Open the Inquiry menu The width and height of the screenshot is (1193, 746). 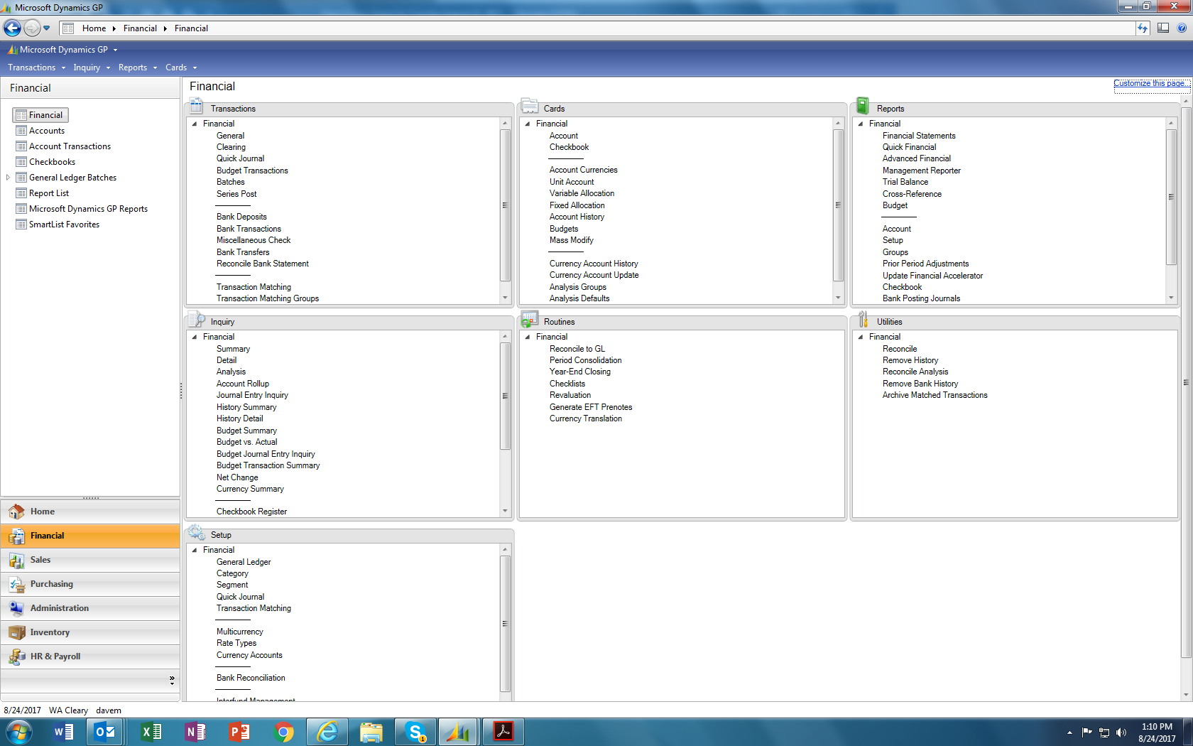pos(92,67)
